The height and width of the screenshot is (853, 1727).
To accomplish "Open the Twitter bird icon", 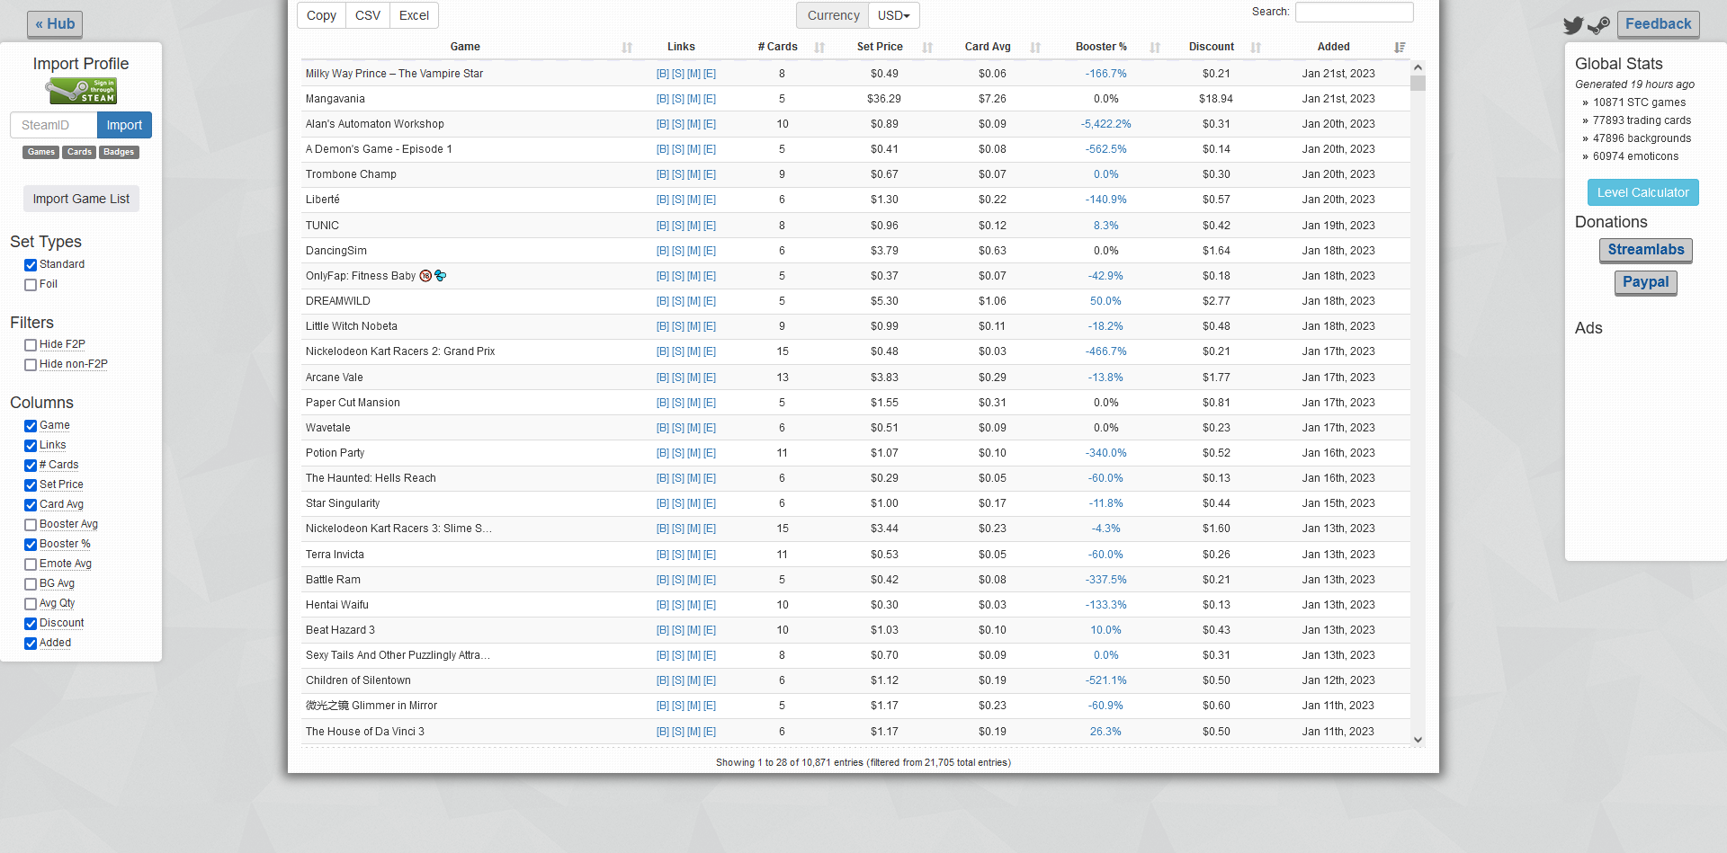I will click(x=1572, y=25).
